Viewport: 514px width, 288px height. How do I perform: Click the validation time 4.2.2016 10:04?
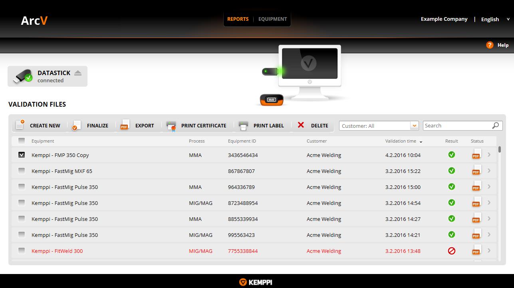pos(403,155)
